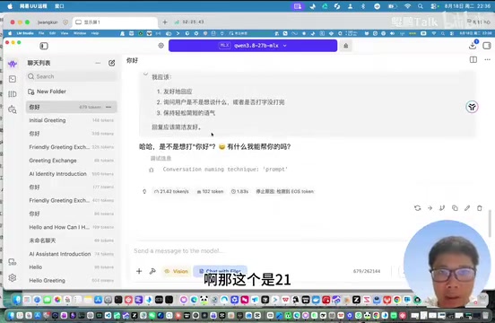Image resolution: width=495 pixels, height=323 pixels.
Task: Click the round assistant icon at right
Action: point(472,107)
